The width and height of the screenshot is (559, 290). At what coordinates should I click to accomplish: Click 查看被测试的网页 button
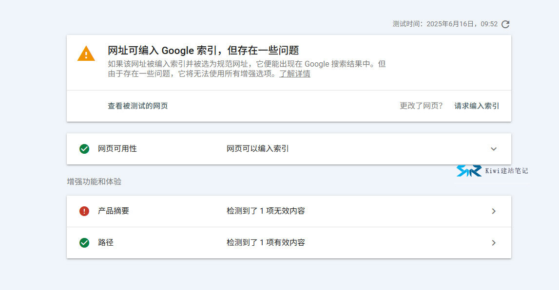click(x=137, y=106)
